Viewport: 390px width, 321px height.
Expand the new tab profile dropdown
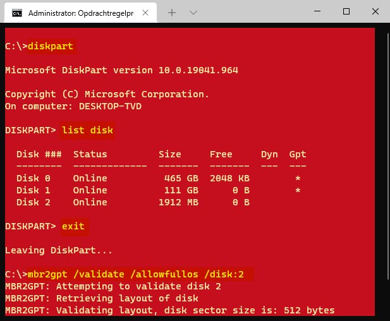click(193, 13)
